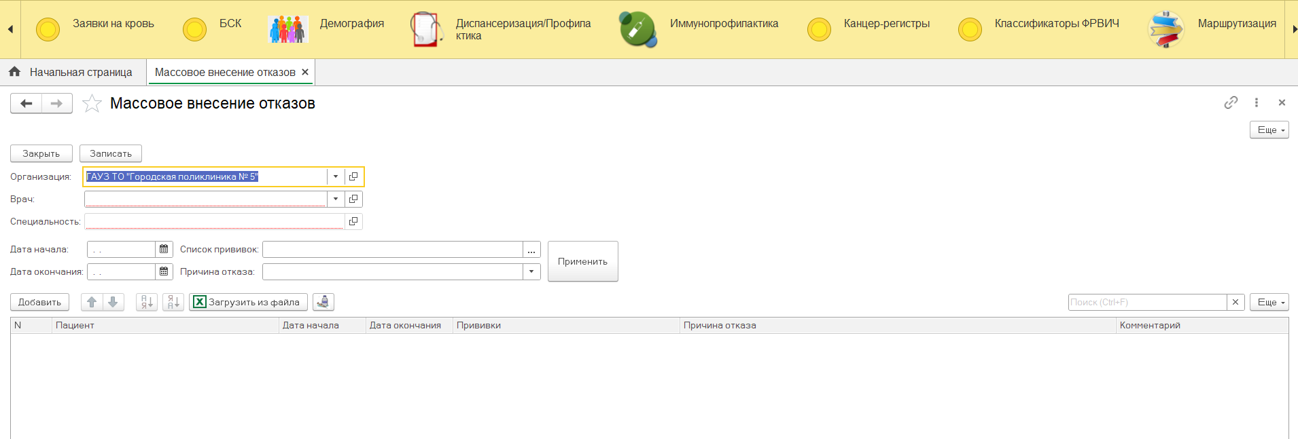
Task: Click Загрузить из файла button
Action: [248, 302]
